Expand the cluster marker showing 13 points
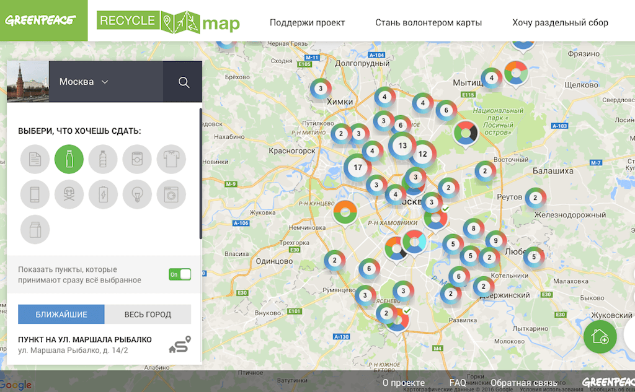The height and width of the screenshot is (392, 635). 402,146
